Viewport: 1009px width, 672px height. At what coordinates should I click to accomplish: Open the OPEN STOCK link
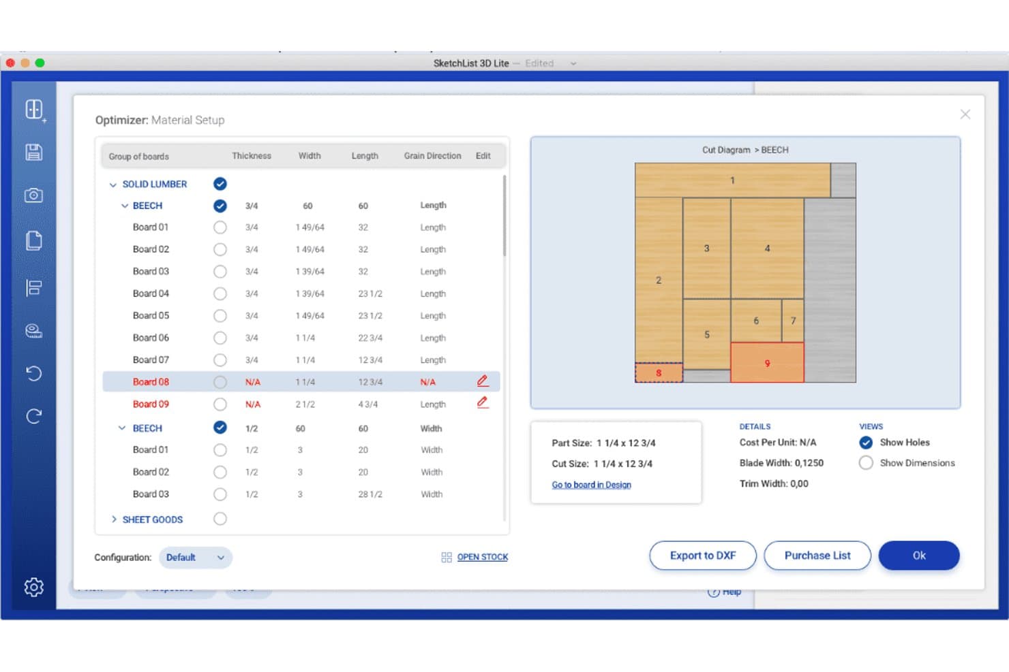pos(483,557)
